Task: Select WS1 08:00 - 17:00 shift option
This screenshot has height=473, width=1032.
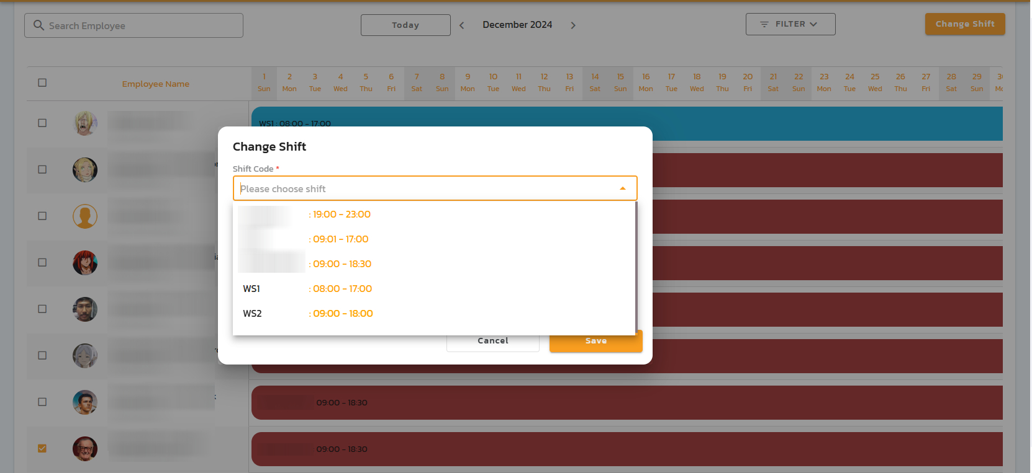Action: point(342,289)
